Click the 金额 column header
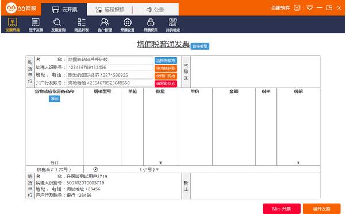This screenshot has height=214, width=346. click(x=234, y=91)
